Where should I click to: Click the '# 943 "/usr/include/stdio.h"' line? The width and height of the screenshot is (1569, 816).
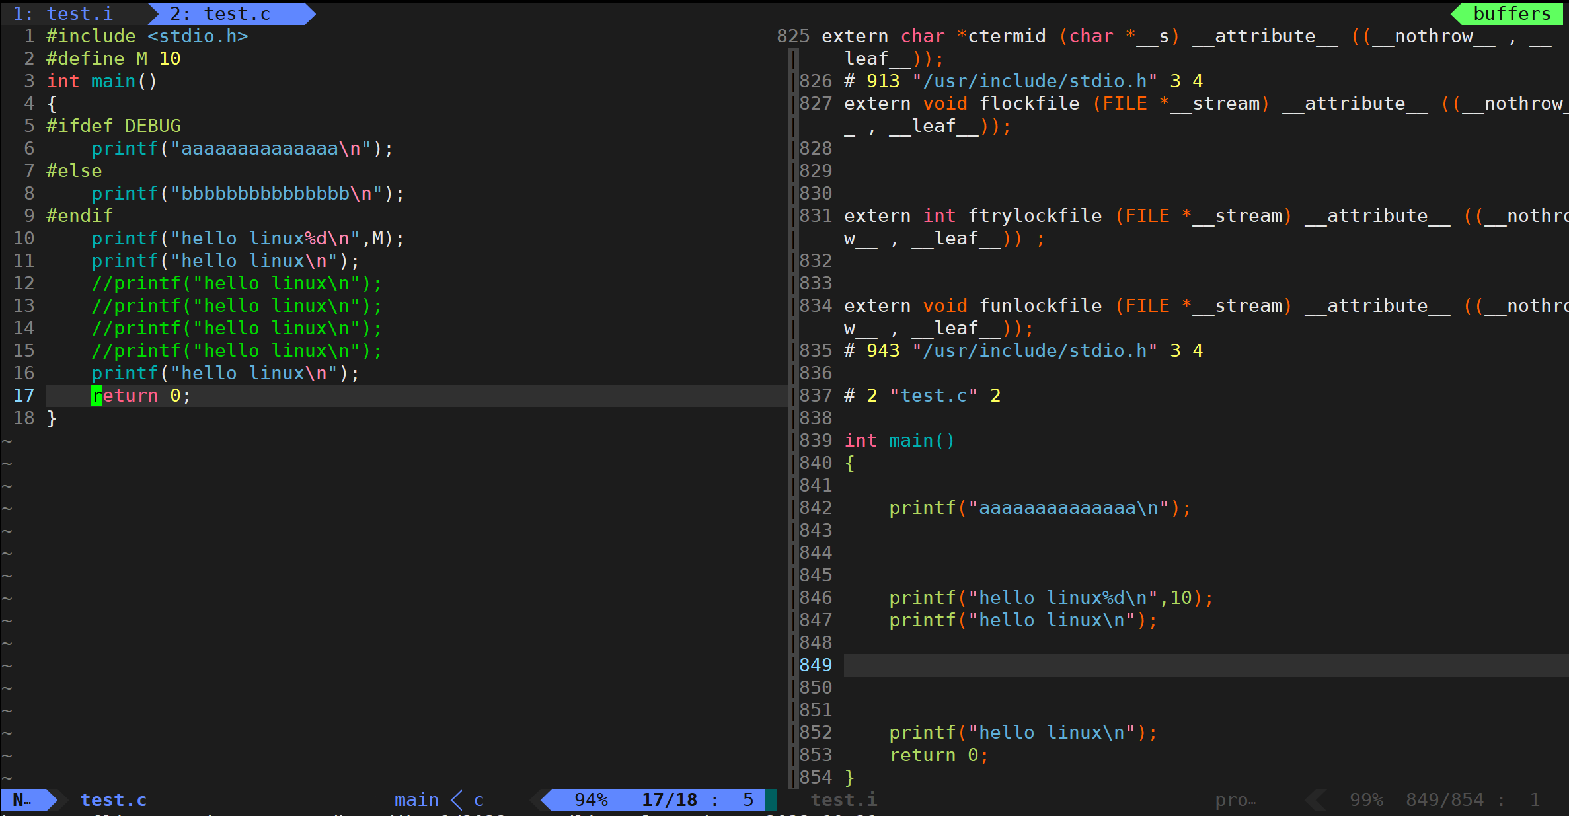[x=1024, y=351]
